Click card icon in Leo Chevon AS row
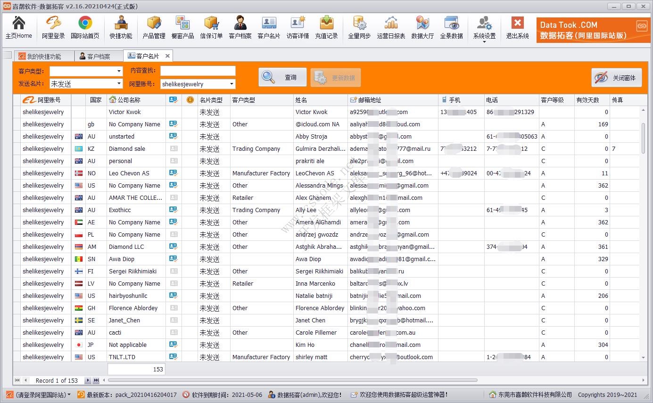 point(174,173)
